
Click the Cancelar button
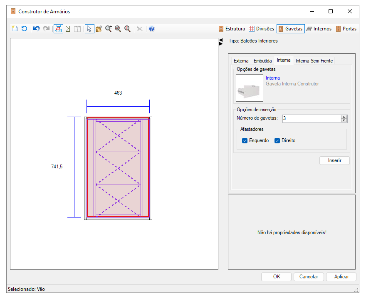click(x=309, y=277)
